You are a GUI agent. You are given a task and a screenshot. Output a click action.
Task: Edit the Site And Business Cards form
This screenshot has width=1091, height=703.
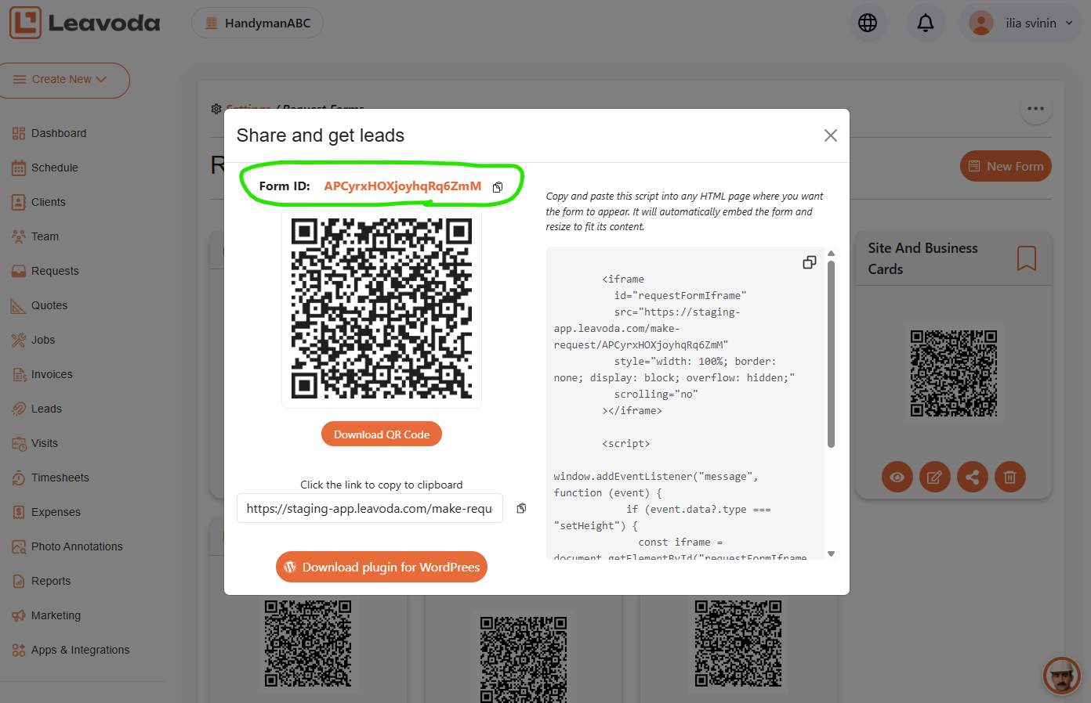pyautogui.click(x=935, y=477)
